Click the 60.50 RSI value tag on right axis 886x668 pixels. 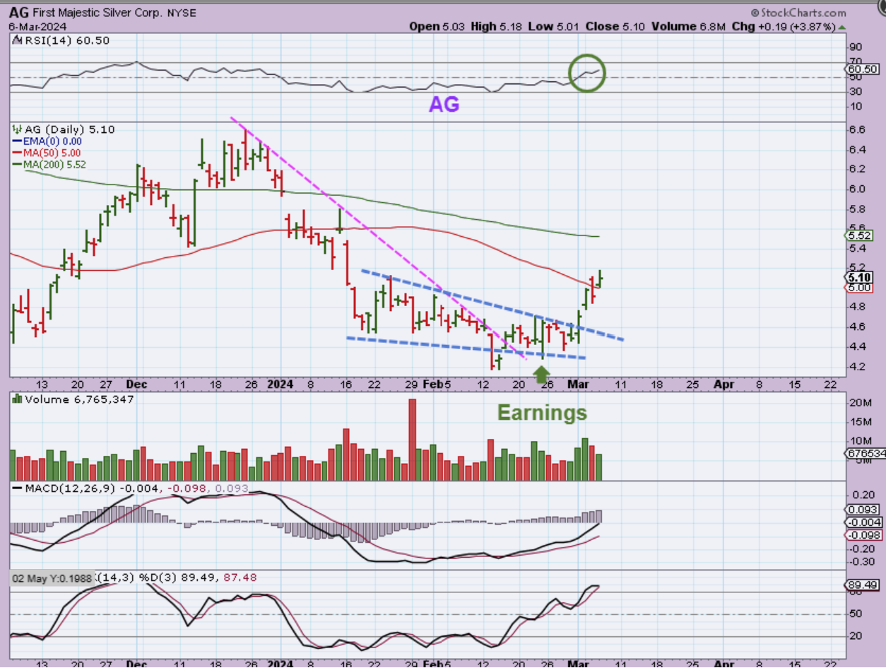(862, 69)
